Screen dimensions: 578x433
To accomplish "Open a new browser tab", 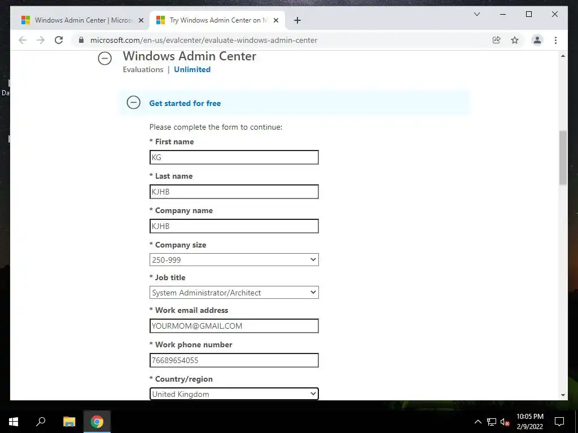I will pos(297,20).
